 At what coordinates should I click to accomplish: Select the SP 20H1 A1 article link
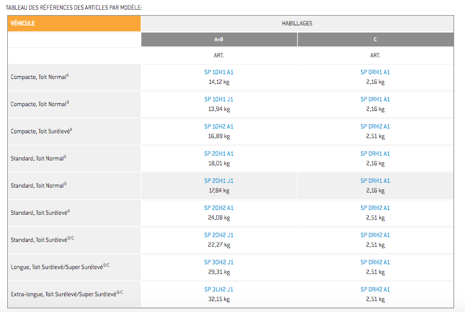tap(219, 154)
